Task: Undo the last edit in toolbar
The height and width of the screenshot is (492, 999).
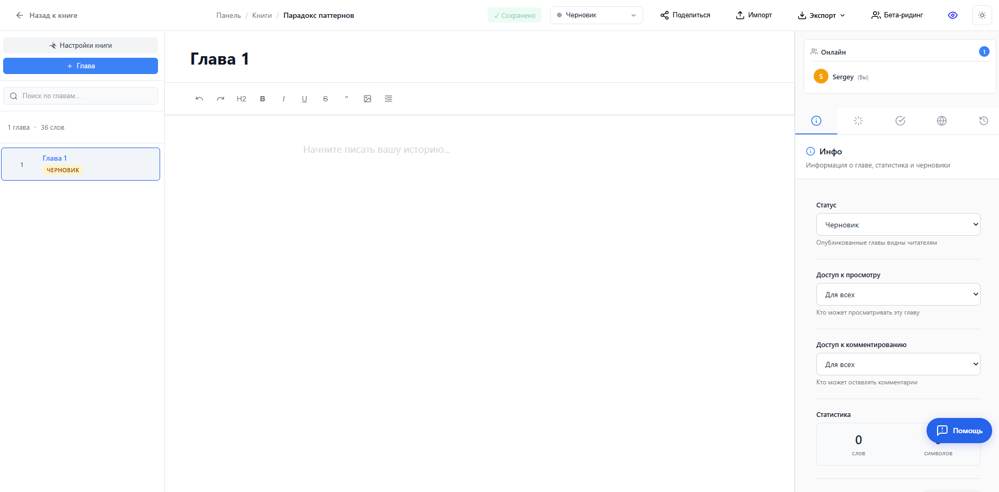Action: click(199, 99)
